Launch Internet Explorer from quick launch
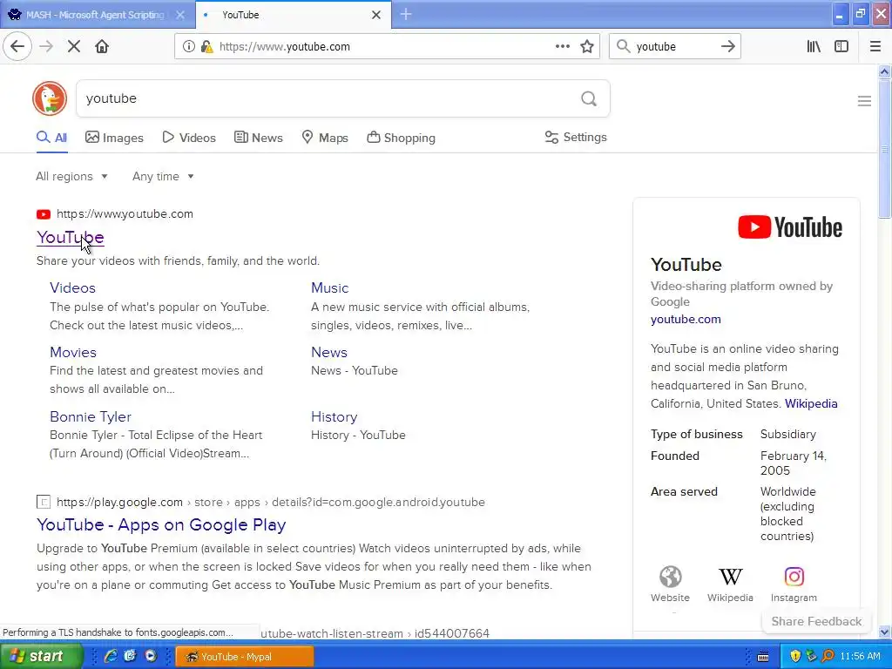 click(111, 656)
